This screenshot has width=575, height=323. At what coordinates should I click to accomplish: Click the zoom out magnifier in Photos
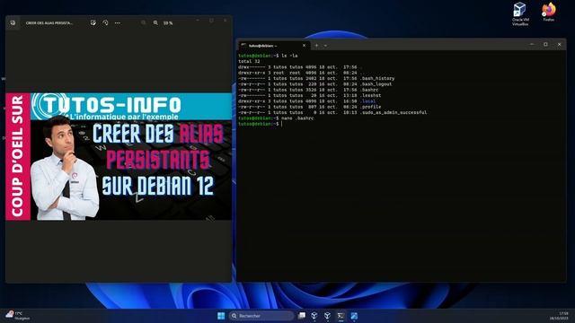[144, 22]
